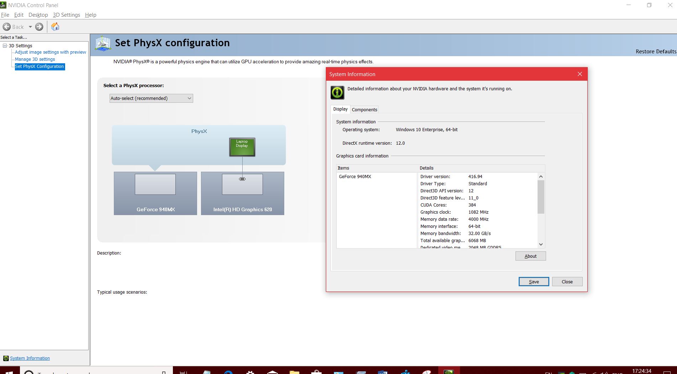Select the GeForce 940MX GPU box

[x=155, y=193]
